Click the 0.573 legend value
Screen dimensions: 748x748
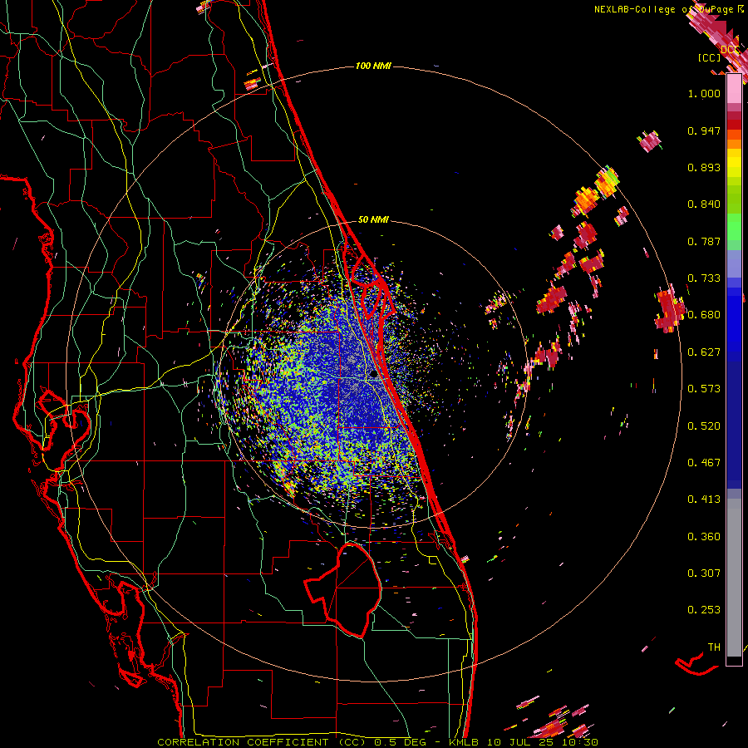[704, 389]
